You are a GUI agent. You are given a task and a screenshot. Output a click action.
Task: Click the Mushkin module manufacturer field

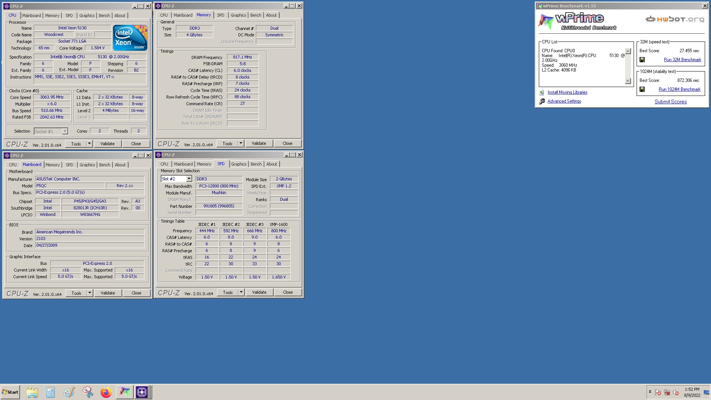(x=218, y=193)
